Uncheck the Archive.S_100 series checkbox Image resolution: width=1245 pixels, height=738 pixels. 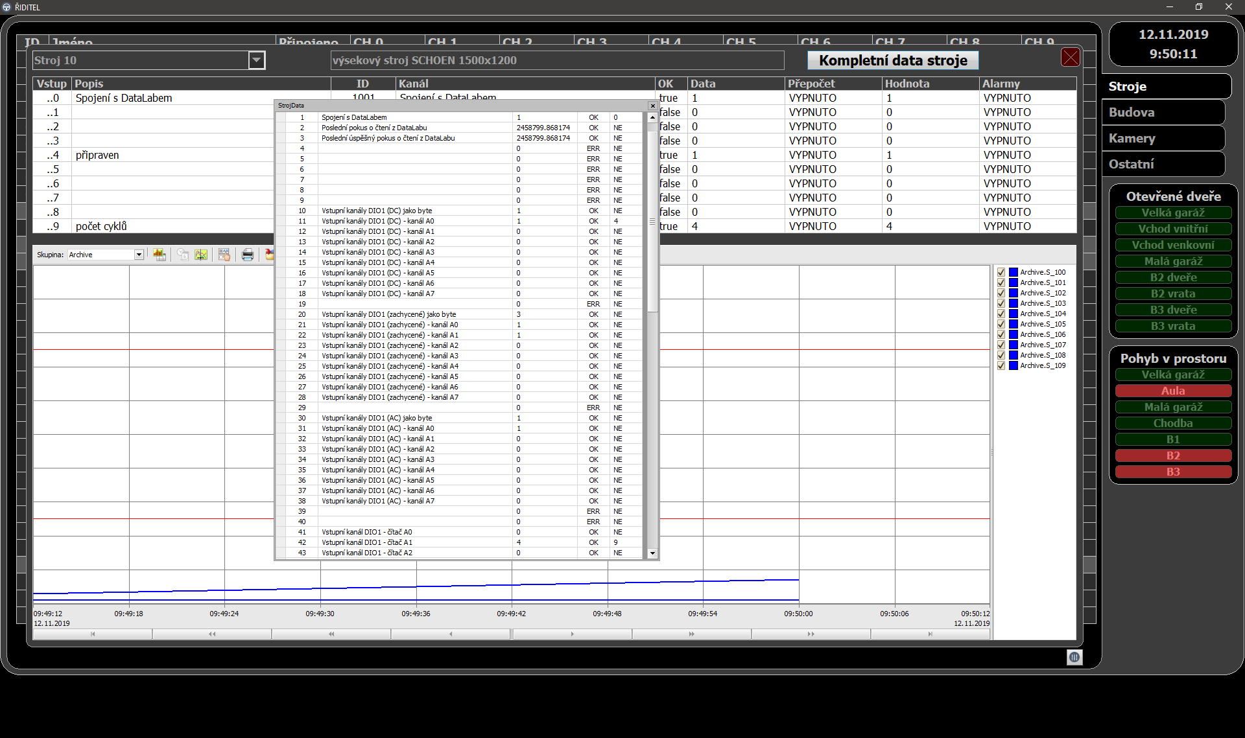pos(1001,272)
